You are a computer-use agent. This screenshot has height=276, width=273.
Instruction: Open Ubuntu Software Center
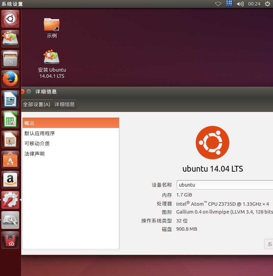click(x=10, y=160)
